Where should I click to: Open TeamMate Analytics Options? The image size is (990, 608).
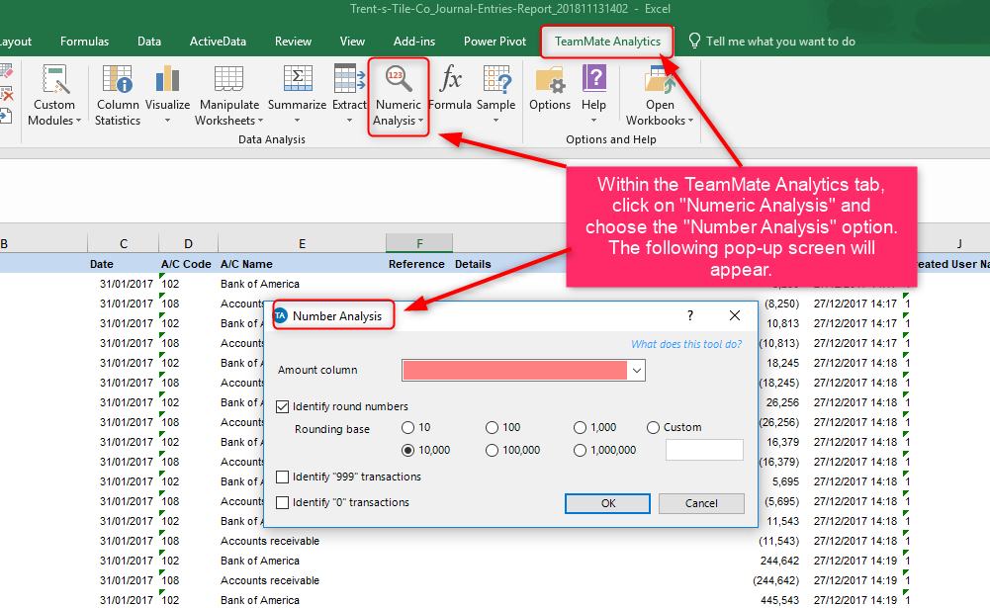click(549, 88)
